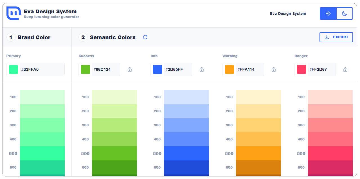This screenshot has height=179, width=360.
Task: Click shade 500 in the Success palette
Action: [x=114, y=153]
